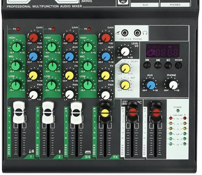Click channel 1 green LOW EQ knob
Image resolution: width=202 pixels, height=175 pixels.
pyautogui.click(x=16, y=85)
